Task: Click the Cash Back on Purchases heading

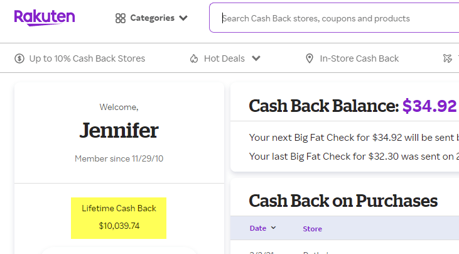Action: [x=343, y=201]
